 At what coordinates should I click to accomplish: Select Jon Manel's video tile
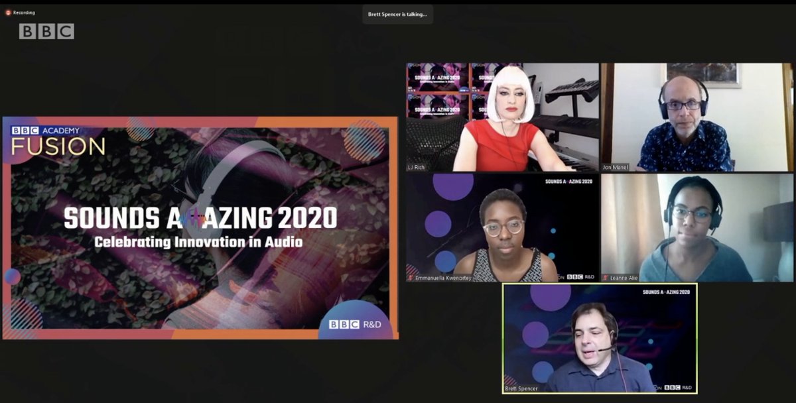point(697,117)
